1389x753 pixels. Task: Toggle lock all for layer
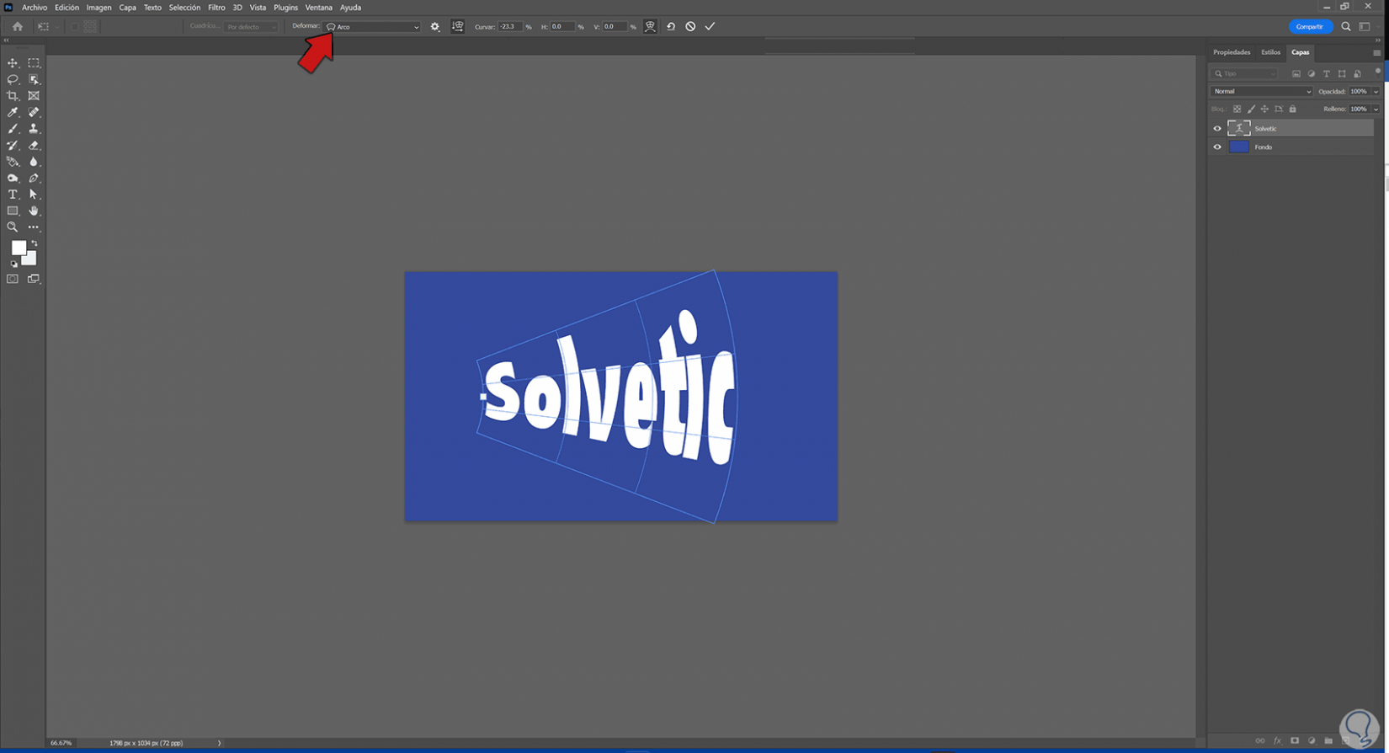[x=1293, y=109]
